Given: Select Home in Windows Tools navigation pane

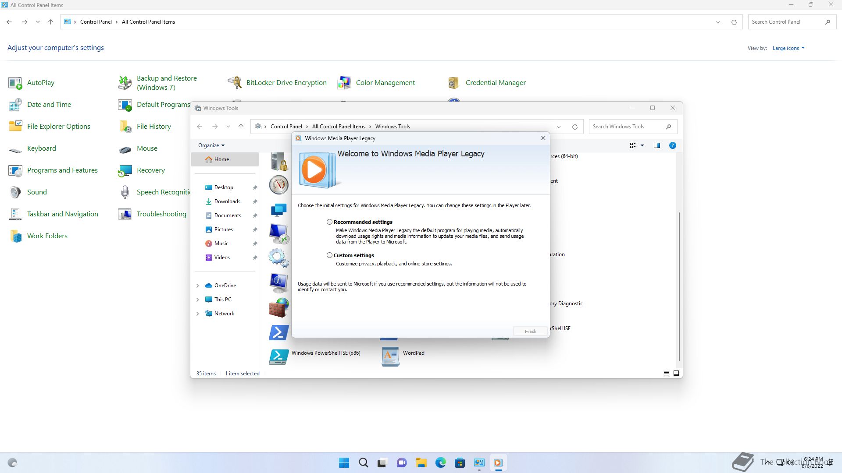Looking at the screenshot, I should click(225, 159).
